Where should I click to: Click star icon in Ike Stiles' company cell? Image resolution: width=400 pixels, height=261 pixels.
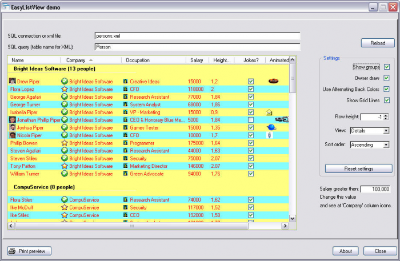click(x=65, y=215)
